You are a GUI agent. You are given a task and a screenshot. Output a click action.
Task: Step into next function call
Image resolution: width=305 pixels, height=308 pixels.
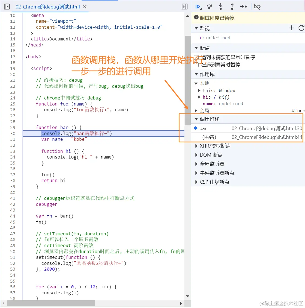[x=221, y=7]
